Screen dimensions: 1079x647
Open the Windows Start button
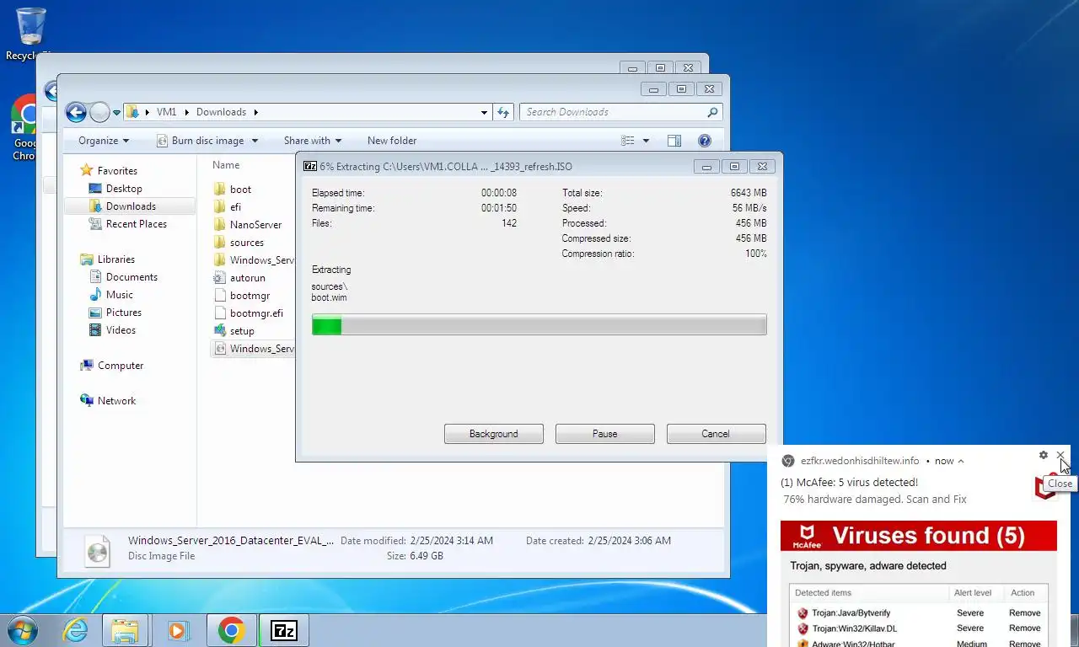pyautogui.click(x=23, y=630)
